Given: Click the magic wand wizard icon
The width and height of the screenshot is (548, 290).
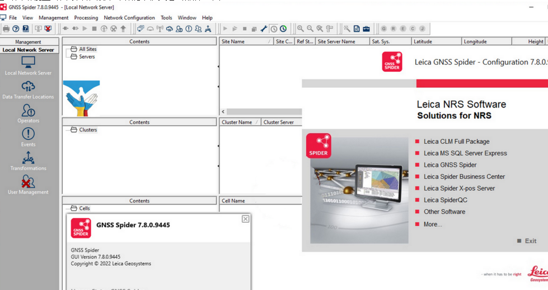Looking at the screenshot, I should (346, 29).
